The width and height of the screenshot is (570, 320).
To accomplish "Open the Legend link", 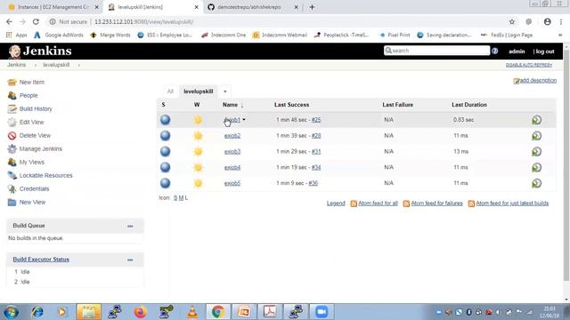I will 336,204.
